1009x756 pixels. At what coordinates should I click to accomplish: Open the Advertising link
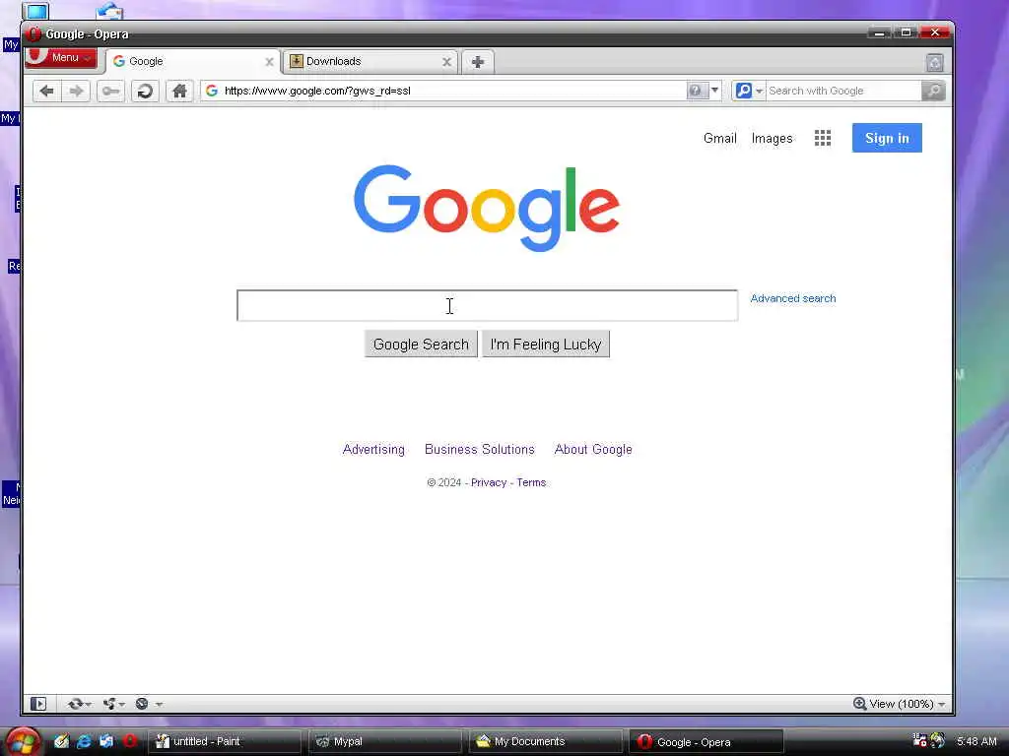pyautogui.click(x=373, y=449)
